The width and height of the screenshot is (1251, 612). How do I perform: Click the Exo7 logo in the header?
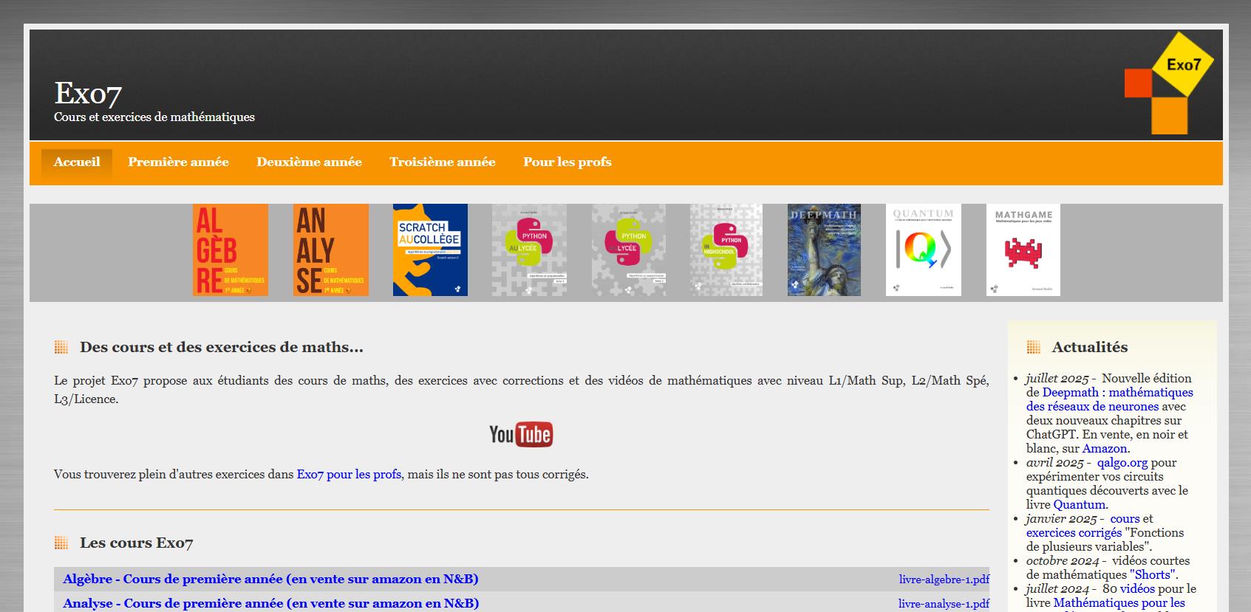(x=1168, y=83)
